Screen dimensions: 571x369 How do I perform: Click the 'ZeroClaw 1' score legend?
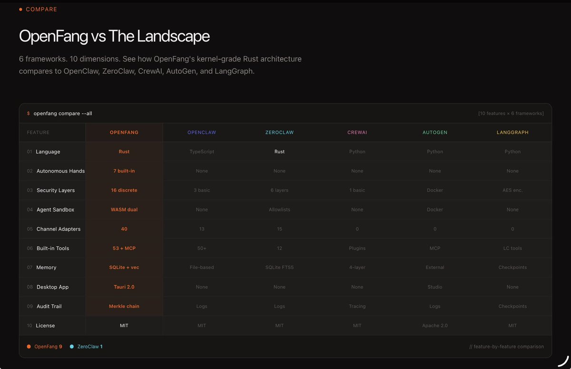click(x=90, y=347)
